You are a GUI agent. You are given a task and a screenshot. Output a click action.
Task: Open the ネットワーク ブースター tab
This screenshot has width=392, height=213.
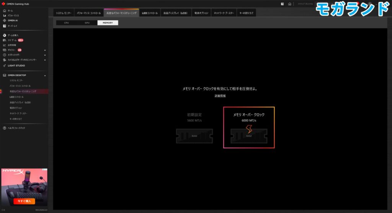click(x=224, y=13)
